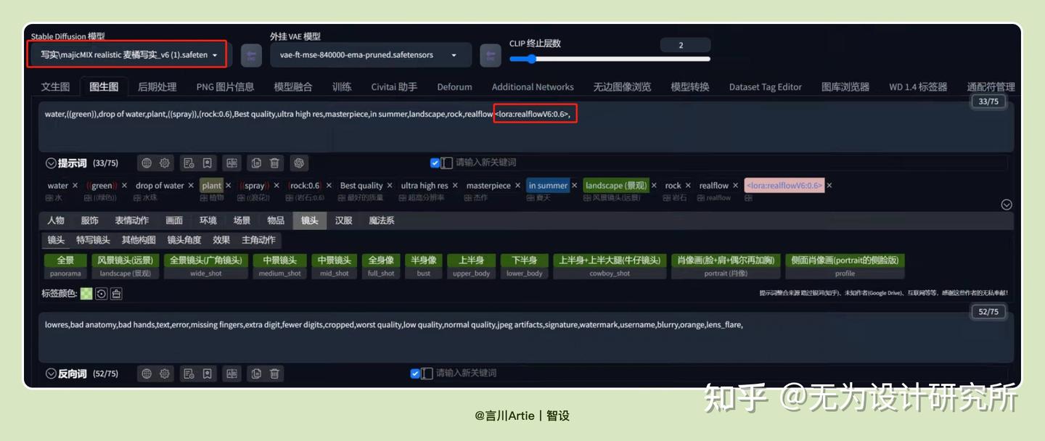Screen dimensions: 1045x441
Task: Click the translate icon in 反向词 toolbar
Action: tap(231, 374)
